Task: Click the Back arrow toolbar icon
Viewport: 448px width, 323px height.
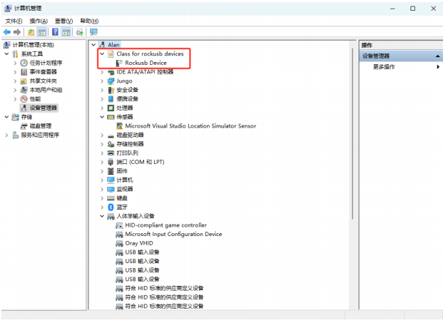Action: pyautogui.click(x=6, y=32)
